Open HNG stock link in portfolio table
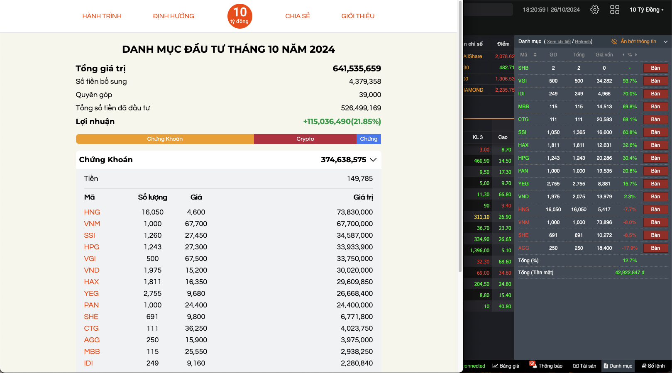The width and height of the screenshot is (672, 373). pos(92,212)
